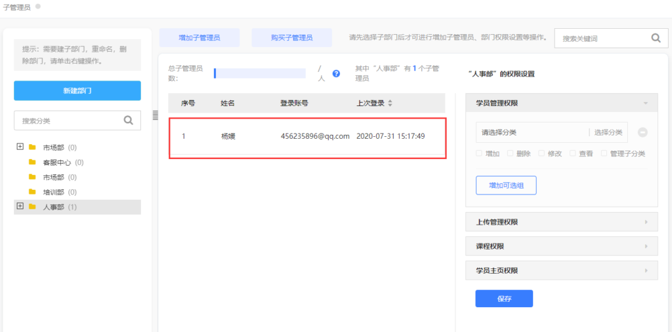This screenshot has height=332, width=672.
Task: Click the blue question mark help icon
Action: tap(336, 73)
